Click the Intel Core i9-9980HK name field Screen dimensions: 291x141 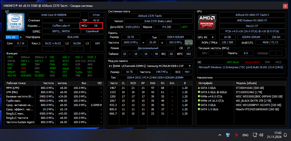point(54,15)
